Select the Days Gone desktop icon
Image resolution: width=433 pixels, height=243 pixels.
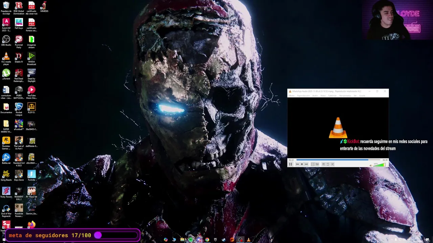coord(19,175)
